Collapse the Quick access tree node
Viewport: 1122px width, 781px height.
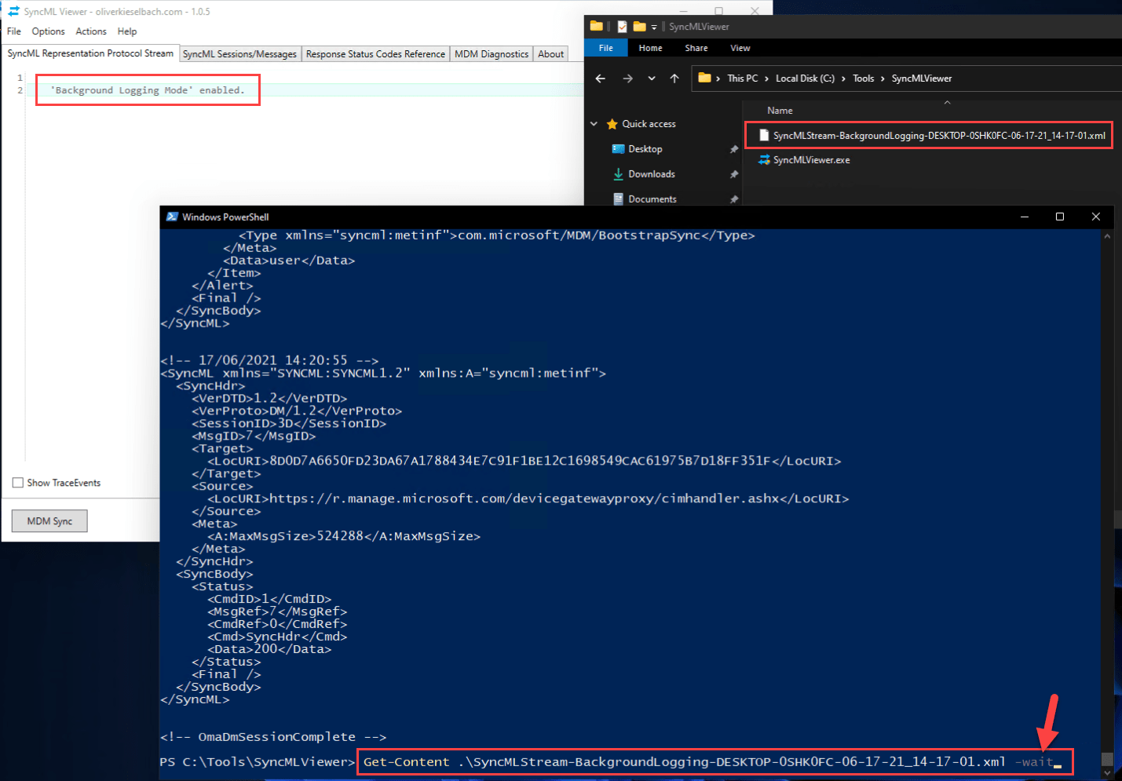[x=594, y=124]
